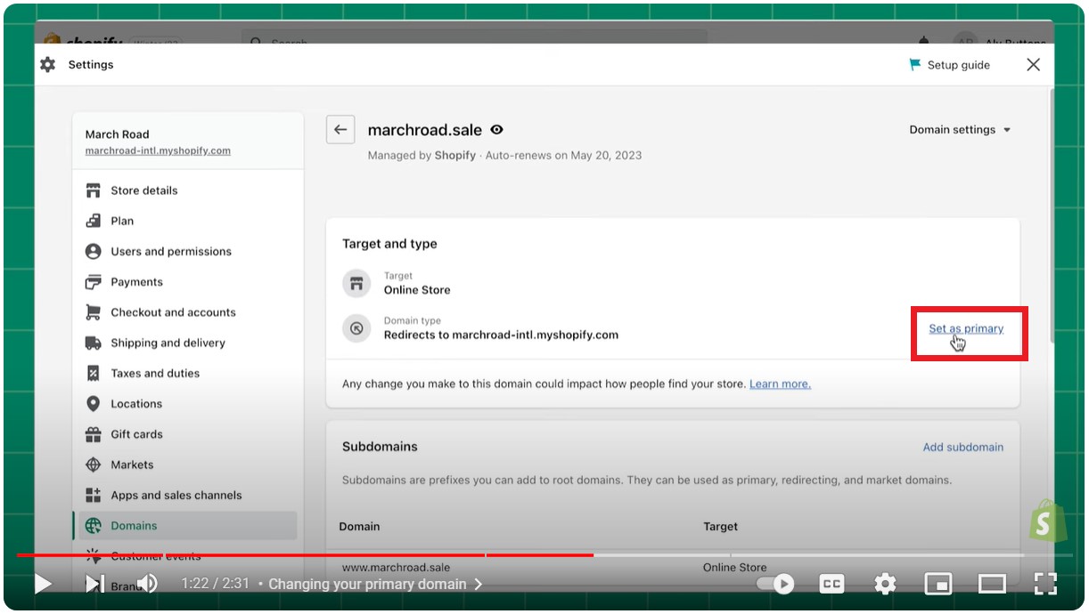Toggle closed captions on the video
The image size is (1089, 614).
(831, 584)
